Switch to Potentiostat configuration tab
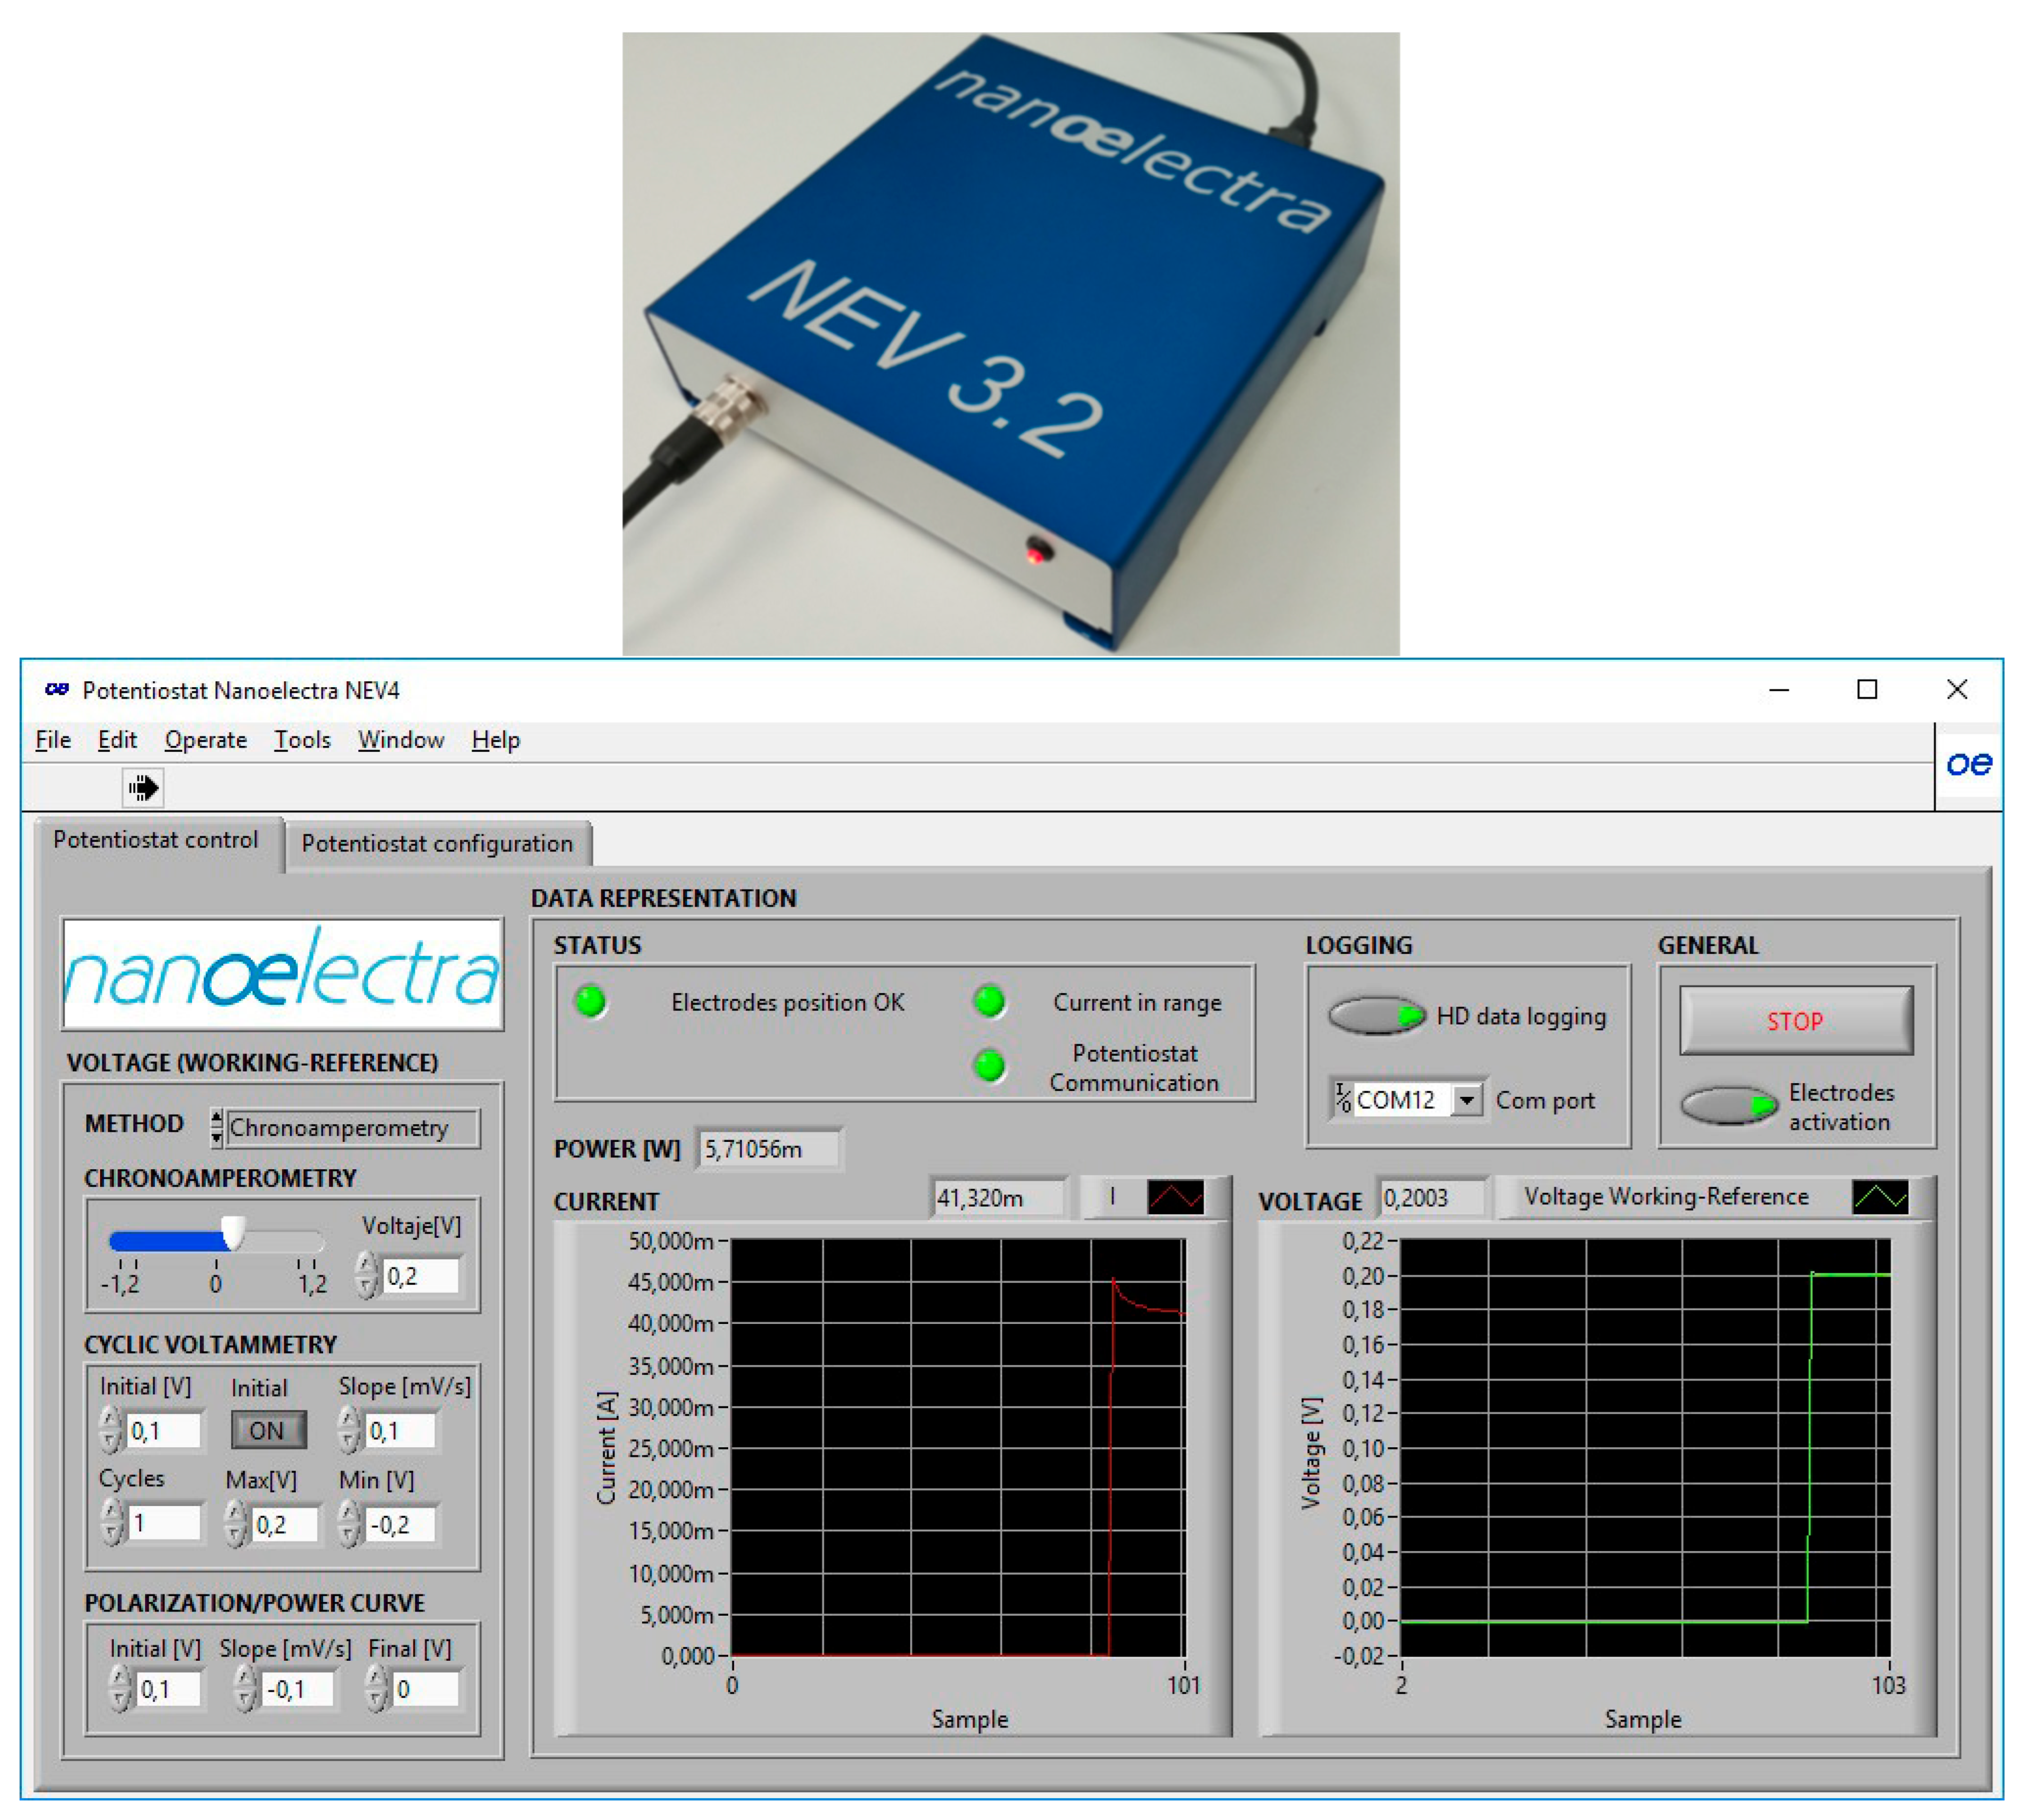The height and width of the screenshot is (1820, 2021). pyautogui.click(x=437, y=843)
